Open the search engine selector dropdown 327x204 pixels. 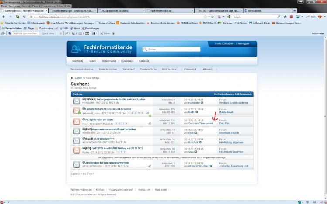click(229, 17)
